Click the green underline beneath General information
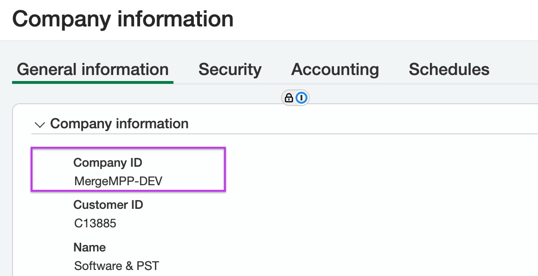This screenshot has width=538, height=276. pyautogui.click(x=93, y=82)
